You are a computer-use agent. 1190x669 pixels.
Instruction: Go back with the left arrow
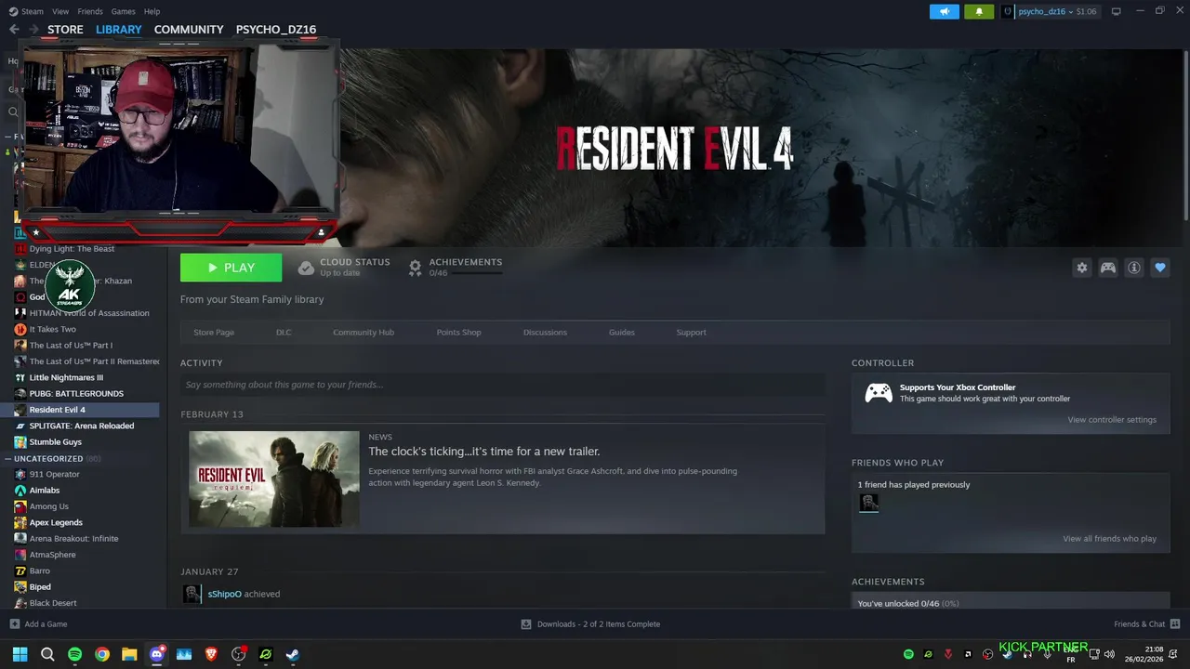point(14,29)
